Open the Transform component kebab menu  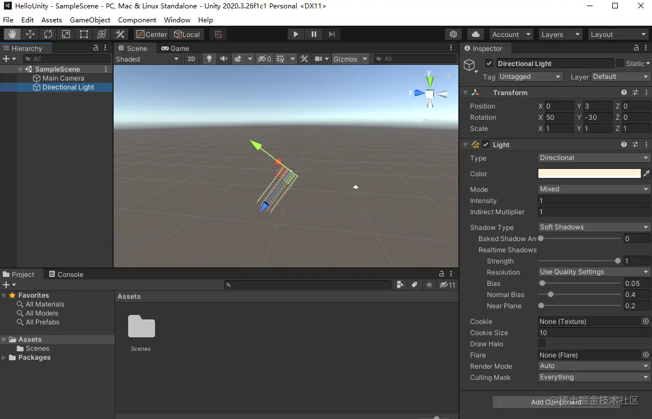pyautogui.click(x=646, y=92)
